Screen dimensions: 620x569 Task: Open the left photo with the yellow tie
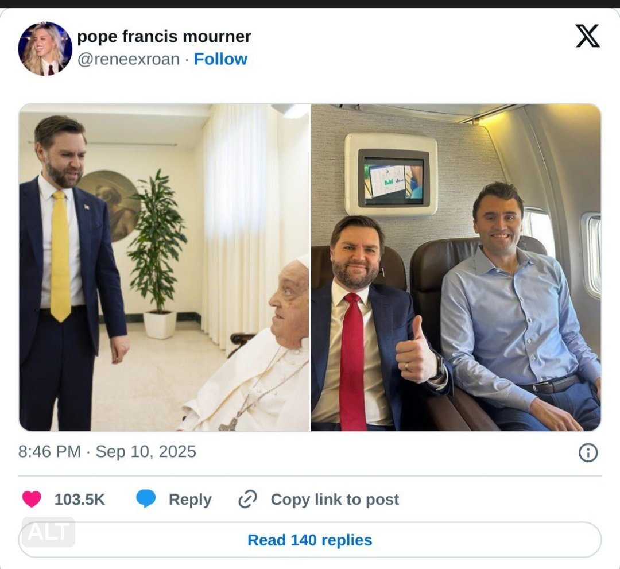pyautogui.click(x=164, y=268)
